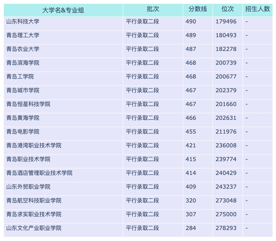The image size is (276, 241).
Task: Click score 409 for 山东外贸职业学院
Action: (191, 187)
